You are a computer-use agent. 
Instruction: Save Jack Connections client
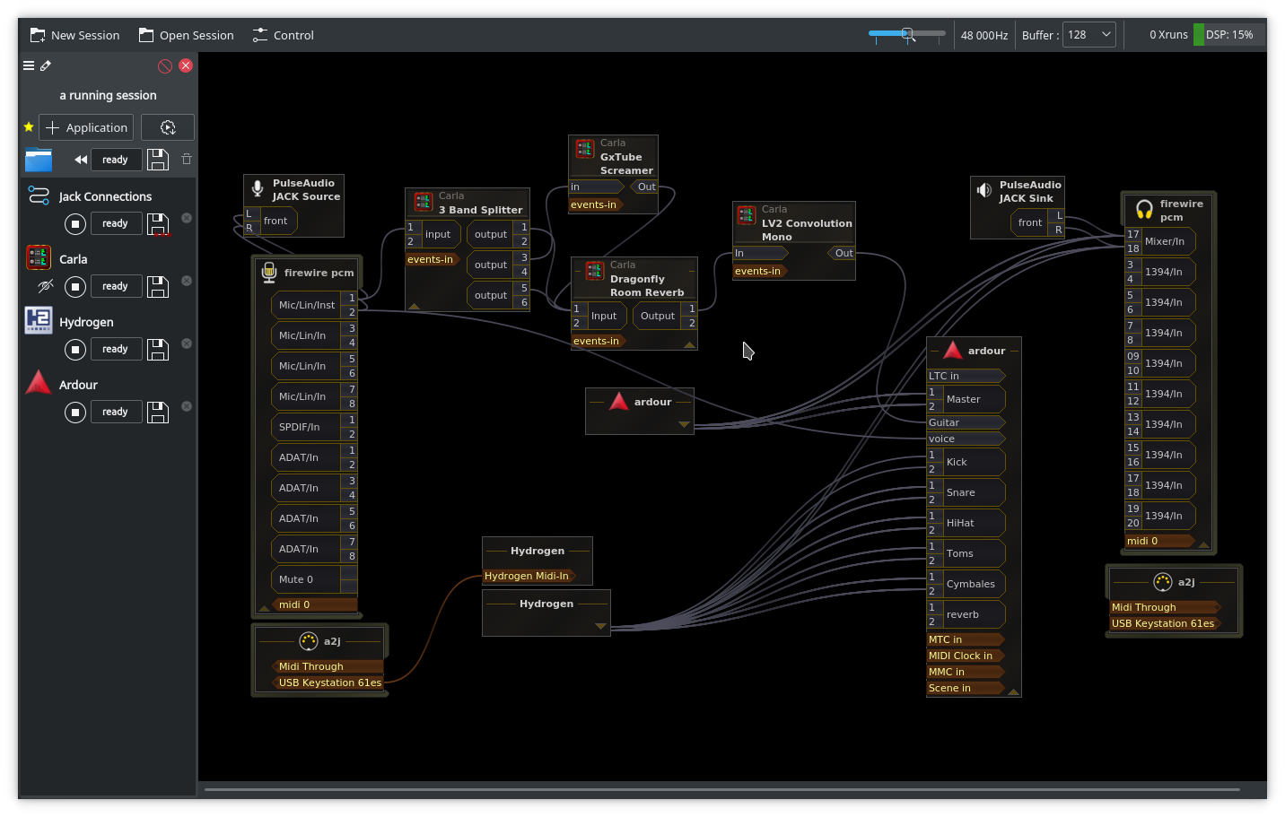pyautogui.click(x=158, y=223)
